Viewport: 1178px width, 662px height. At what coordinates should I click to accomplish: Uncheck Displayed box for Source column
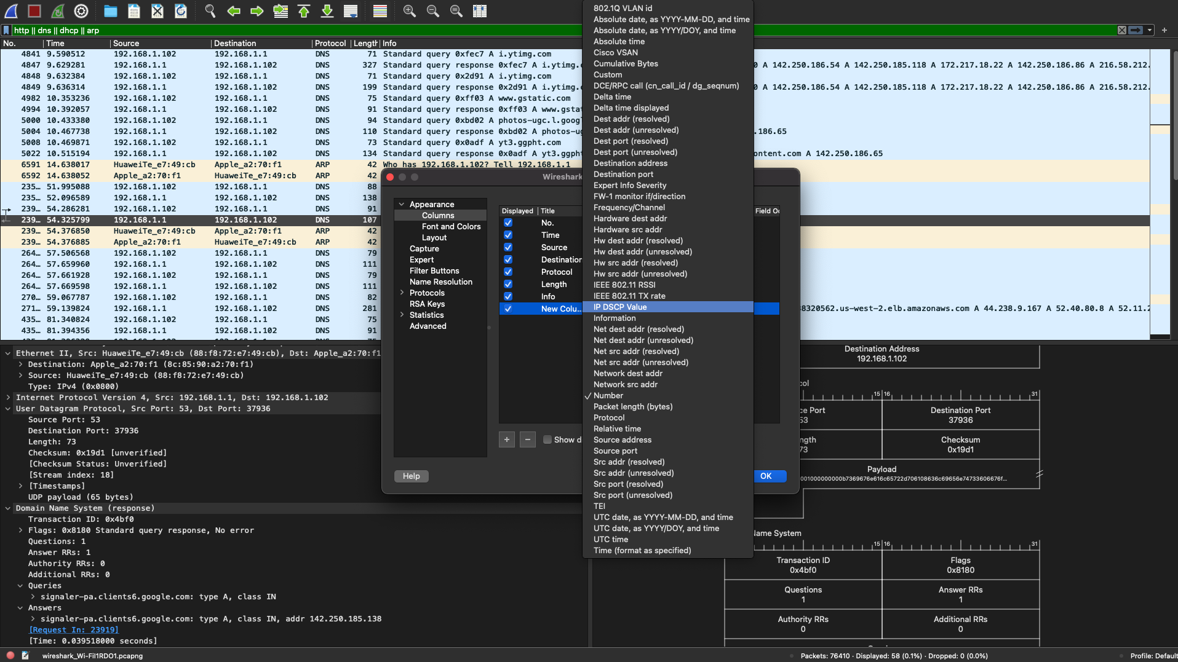508,247
